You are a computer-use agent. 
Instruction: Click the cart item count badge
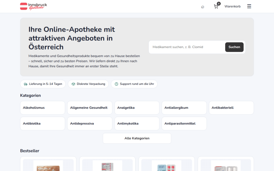coord(219,4)
